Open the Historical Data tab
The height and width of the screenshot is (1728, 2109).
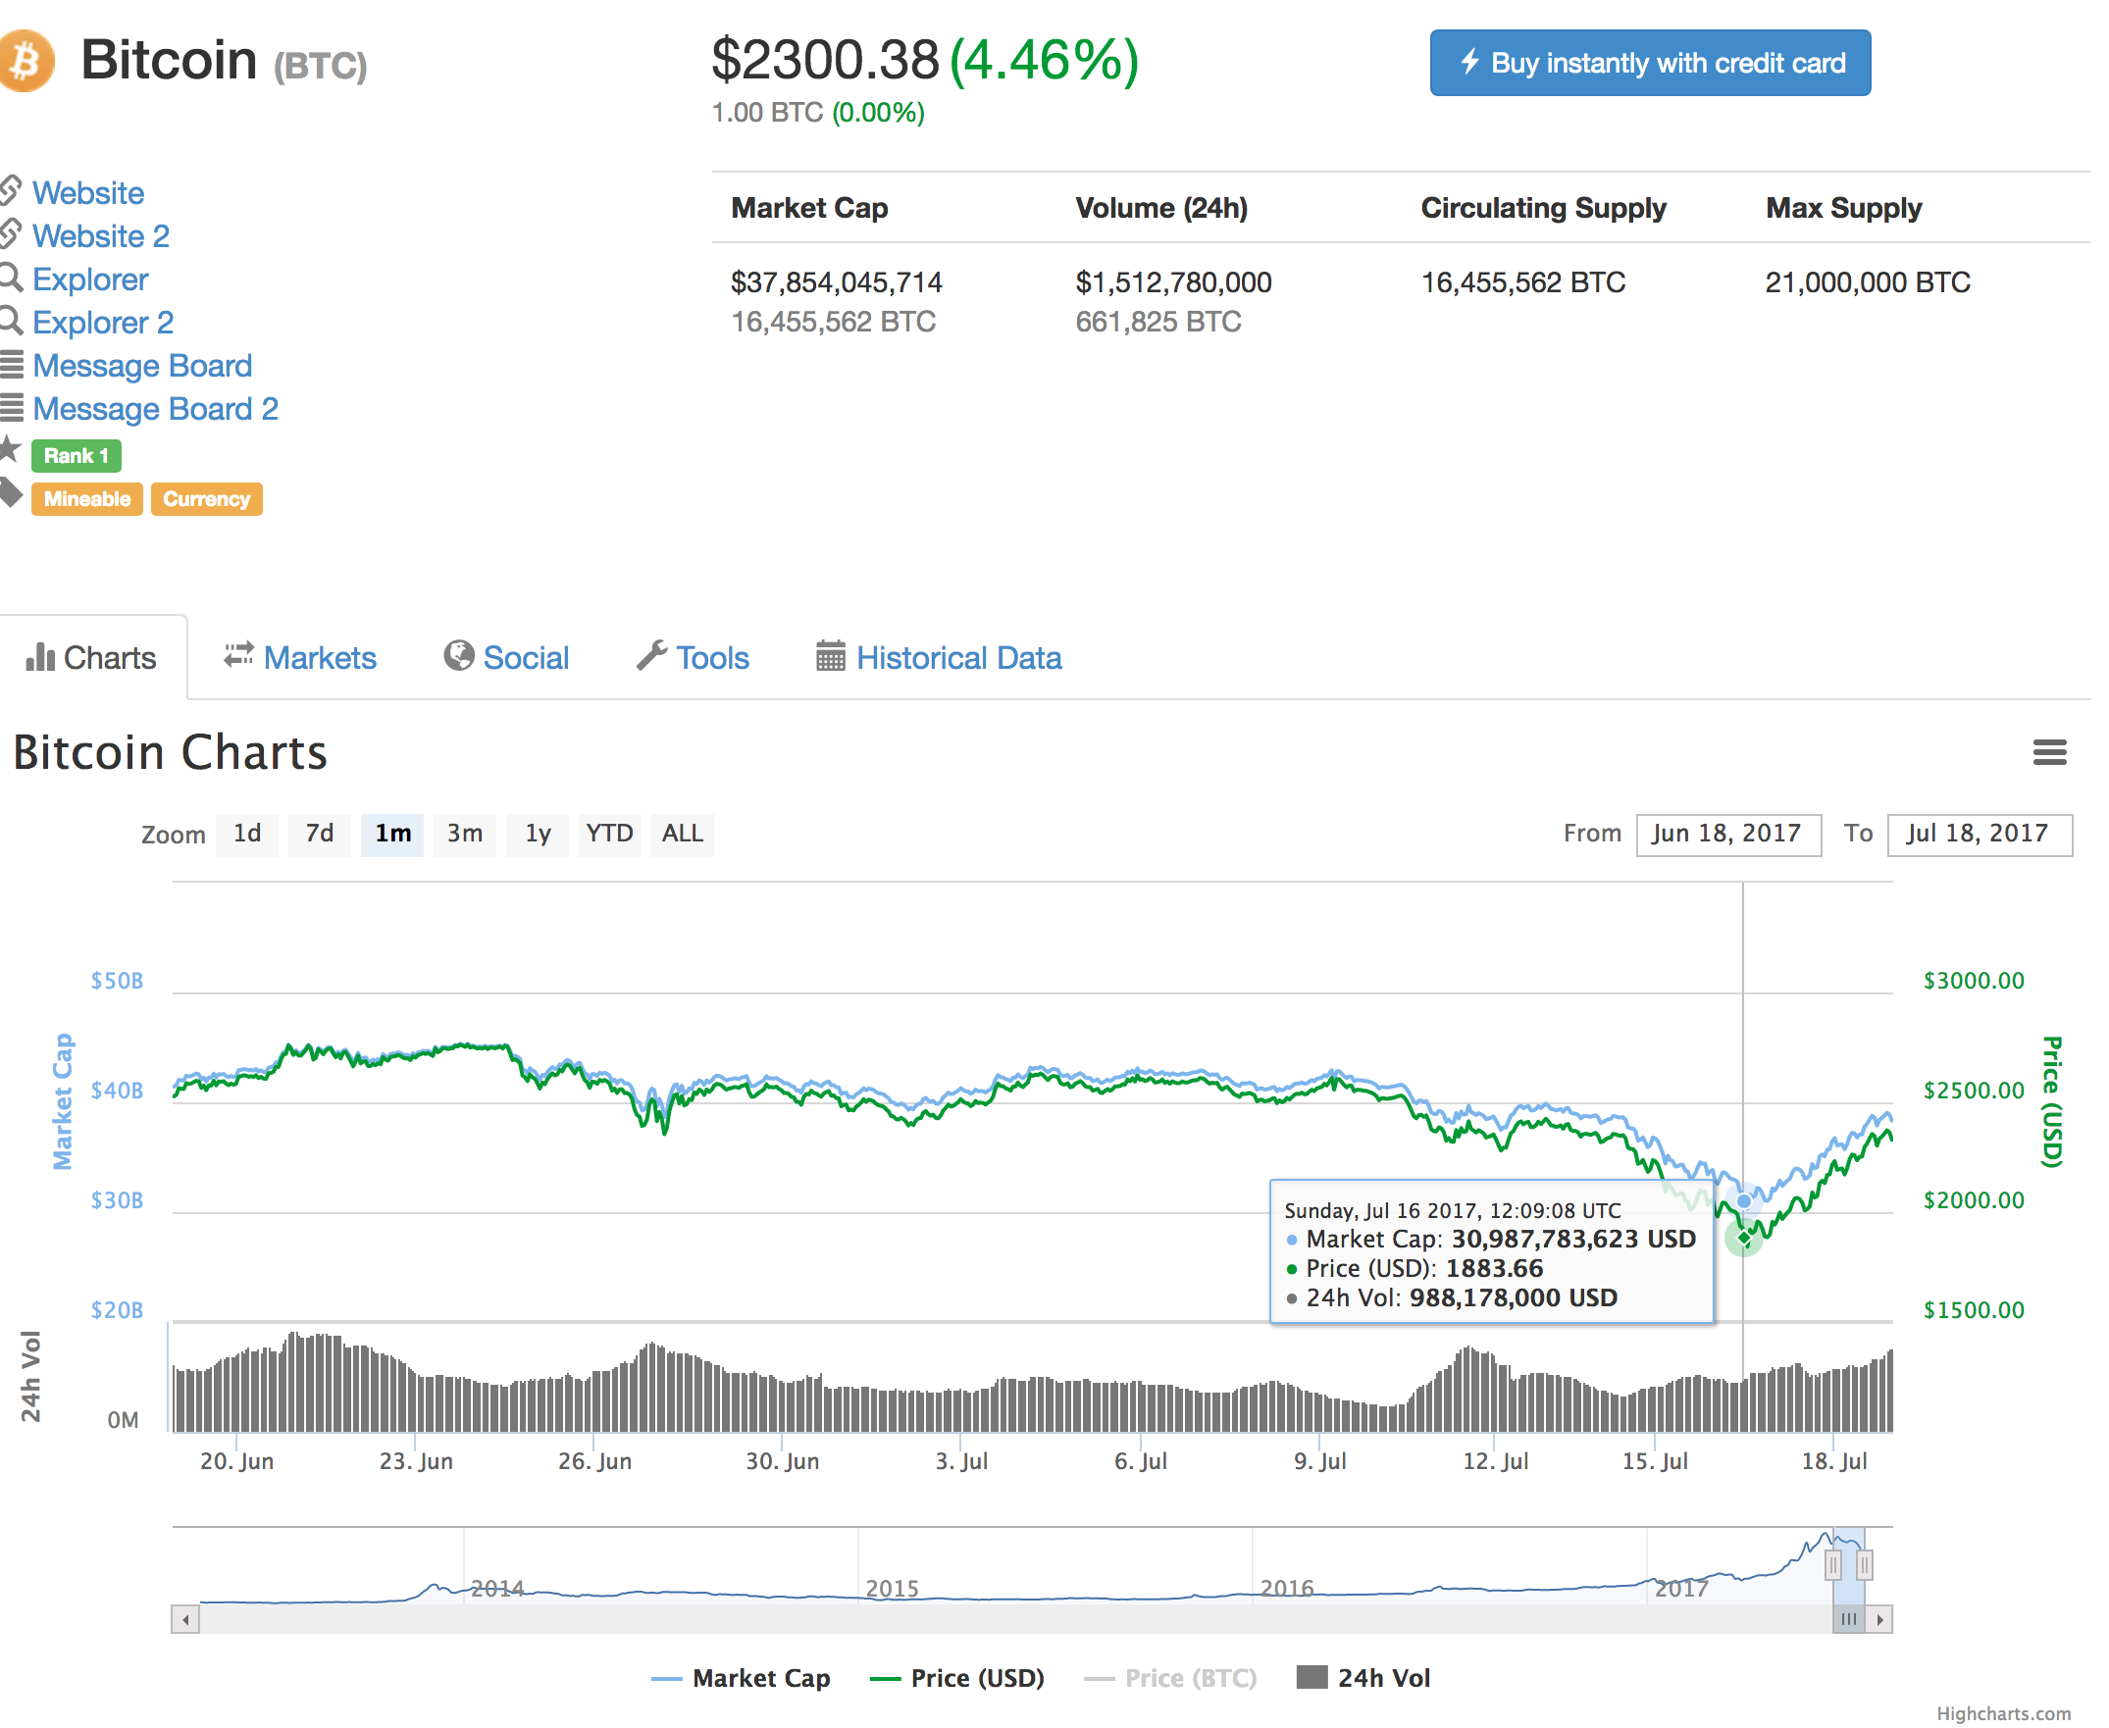click(x=939, y=658)
